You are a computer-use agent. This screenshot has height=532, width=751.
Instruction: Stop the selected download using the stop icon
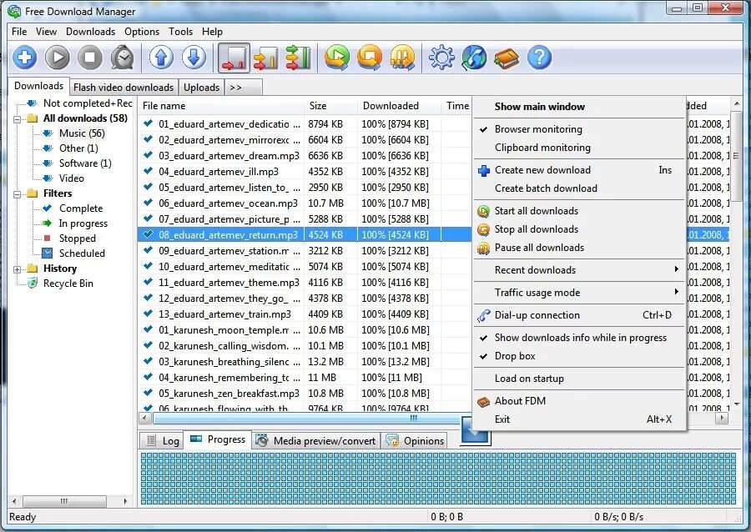pos(89,58)
